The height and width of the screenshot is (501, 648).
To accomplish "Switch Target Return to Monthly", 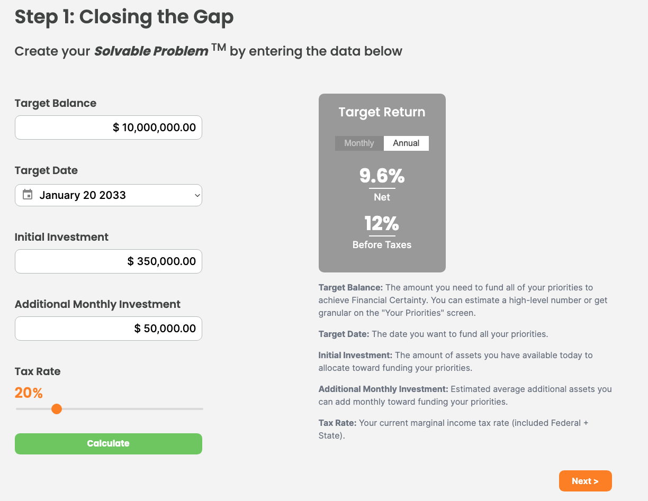I will pyautogui.click(x=359, y=143).
